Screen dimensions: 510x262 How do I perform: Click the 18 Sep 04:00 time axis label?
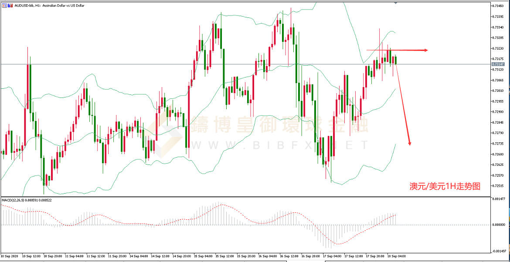(396, 256)
